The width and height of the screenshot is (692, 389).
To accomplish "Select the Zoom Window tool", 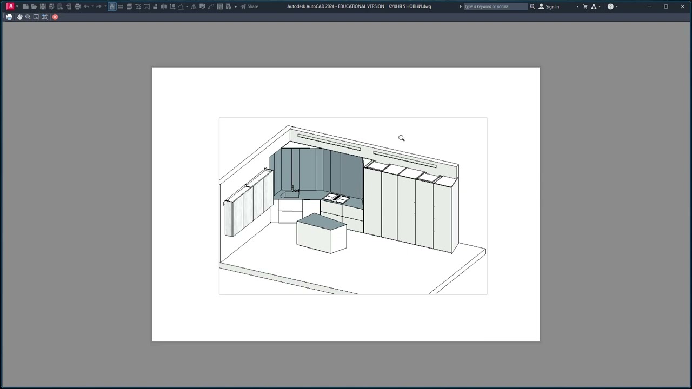I will 36,17.
